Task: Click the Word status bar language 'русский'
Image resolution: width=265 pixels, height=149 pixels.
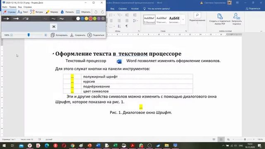Action: point(49,139)
